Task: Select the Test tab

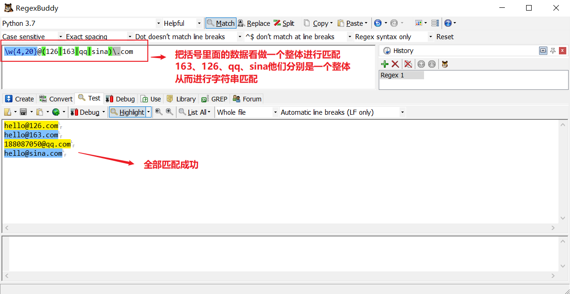Action: point(90,98)
